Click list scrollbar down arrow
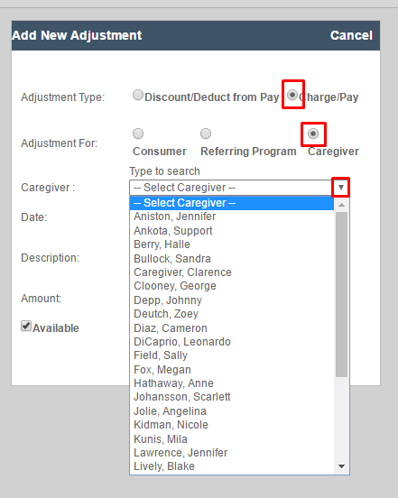Viewport: 398px width, 498px height. (341, 466)
